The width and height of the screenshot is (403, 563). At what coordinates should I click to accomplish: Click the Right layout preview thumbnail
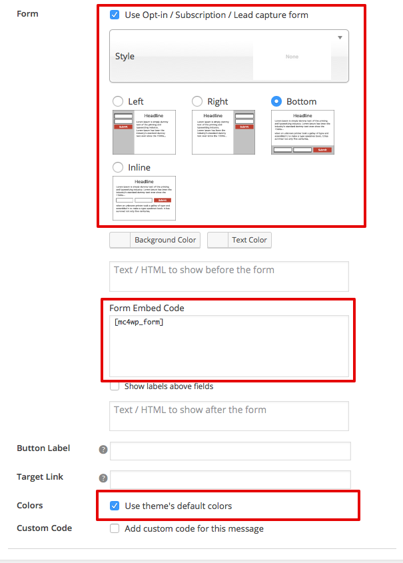(223, 133)
